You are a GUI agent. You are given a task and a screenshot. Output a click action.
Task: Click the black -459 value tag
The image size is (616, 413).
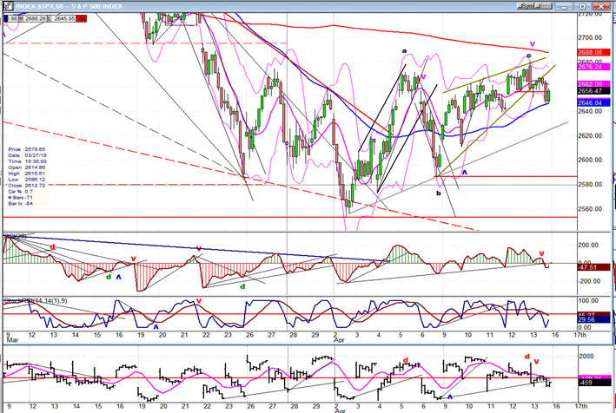(594, 382)
